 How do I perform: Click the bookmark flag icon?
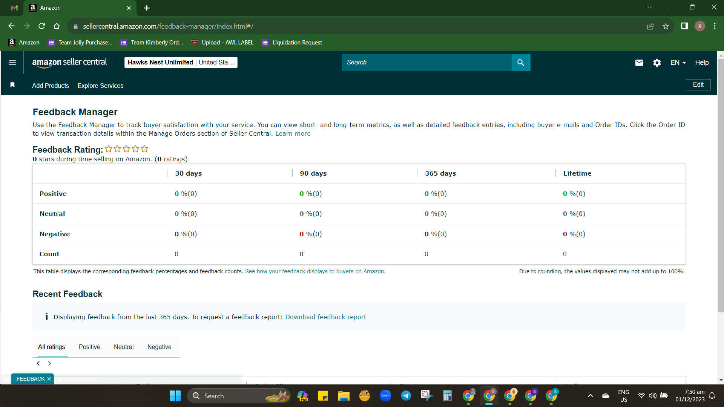pos(12,85)
